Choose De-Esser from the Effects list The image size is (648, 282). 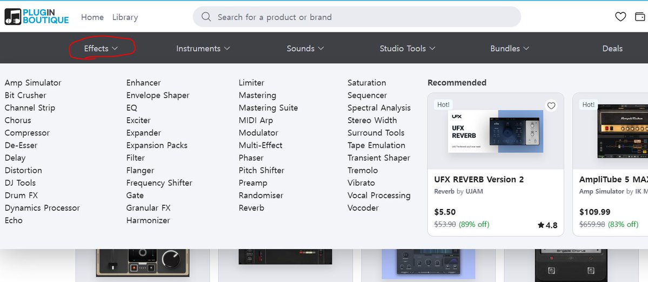21,145
